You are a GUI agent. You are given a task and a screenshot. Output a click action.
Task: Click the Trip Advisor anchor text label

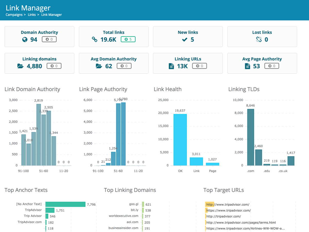[x=33, y=216]
